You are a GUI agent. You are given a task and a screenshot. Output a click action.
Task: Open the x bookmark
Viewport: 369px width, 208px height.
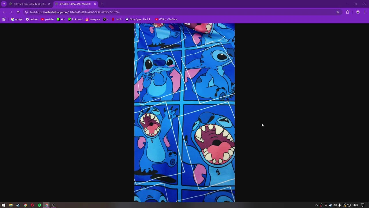click(x=106, y=19)
